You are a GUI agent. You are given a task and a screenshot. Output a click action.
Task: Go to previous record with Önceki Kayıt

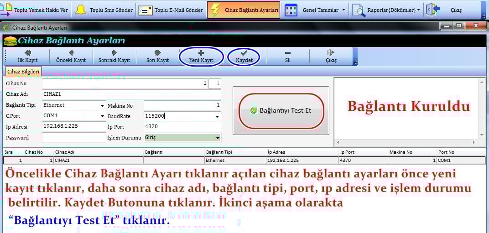(71, 57)
